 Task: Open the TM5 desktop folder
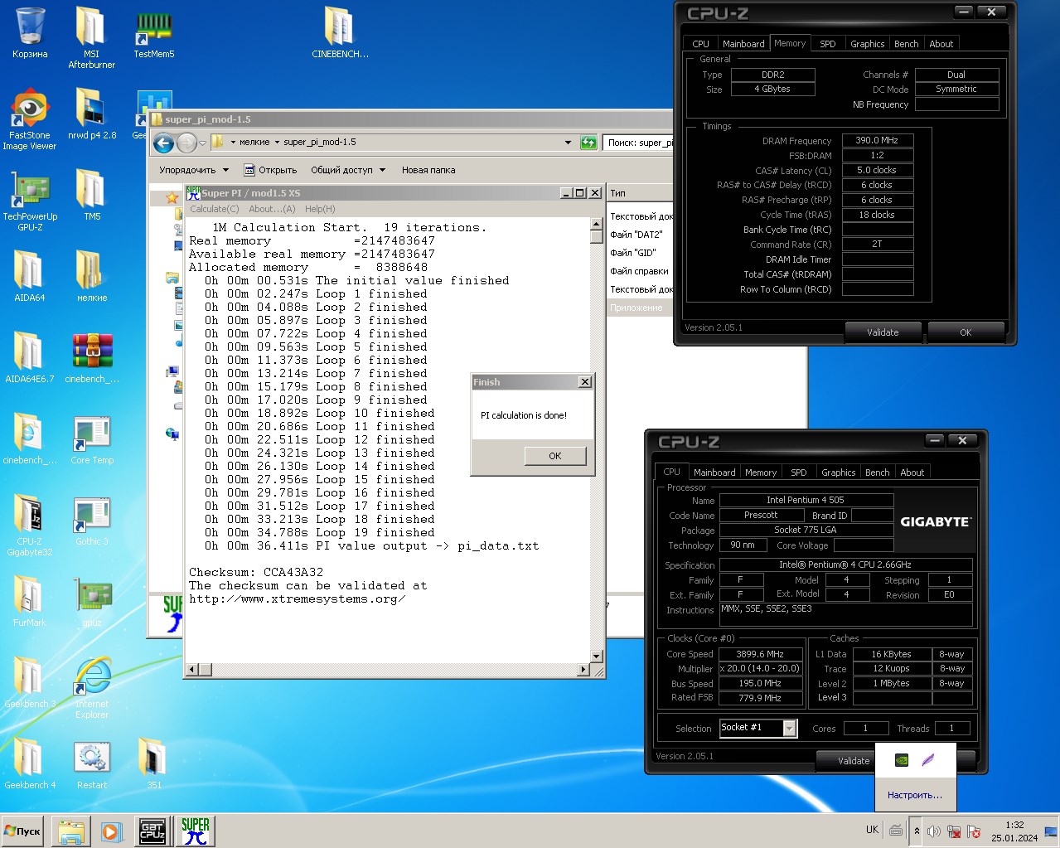click(x=91, y=195)
